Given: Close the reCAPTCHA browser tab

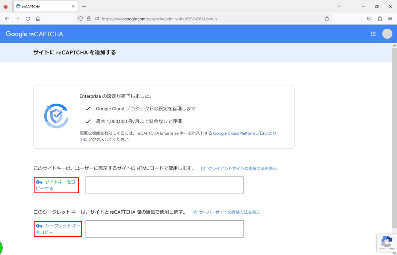Looking at the screenshot, I should tap(73, 7).
